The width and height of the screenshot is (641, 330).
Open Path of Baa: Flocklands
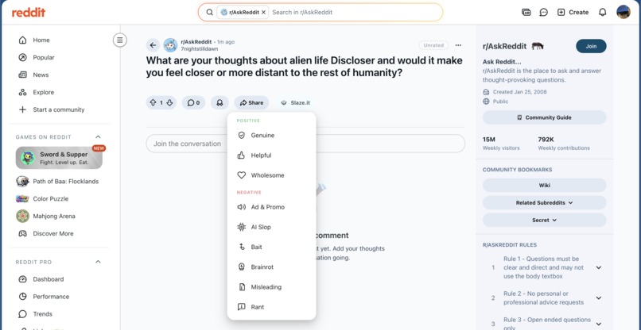coord(57,182)
